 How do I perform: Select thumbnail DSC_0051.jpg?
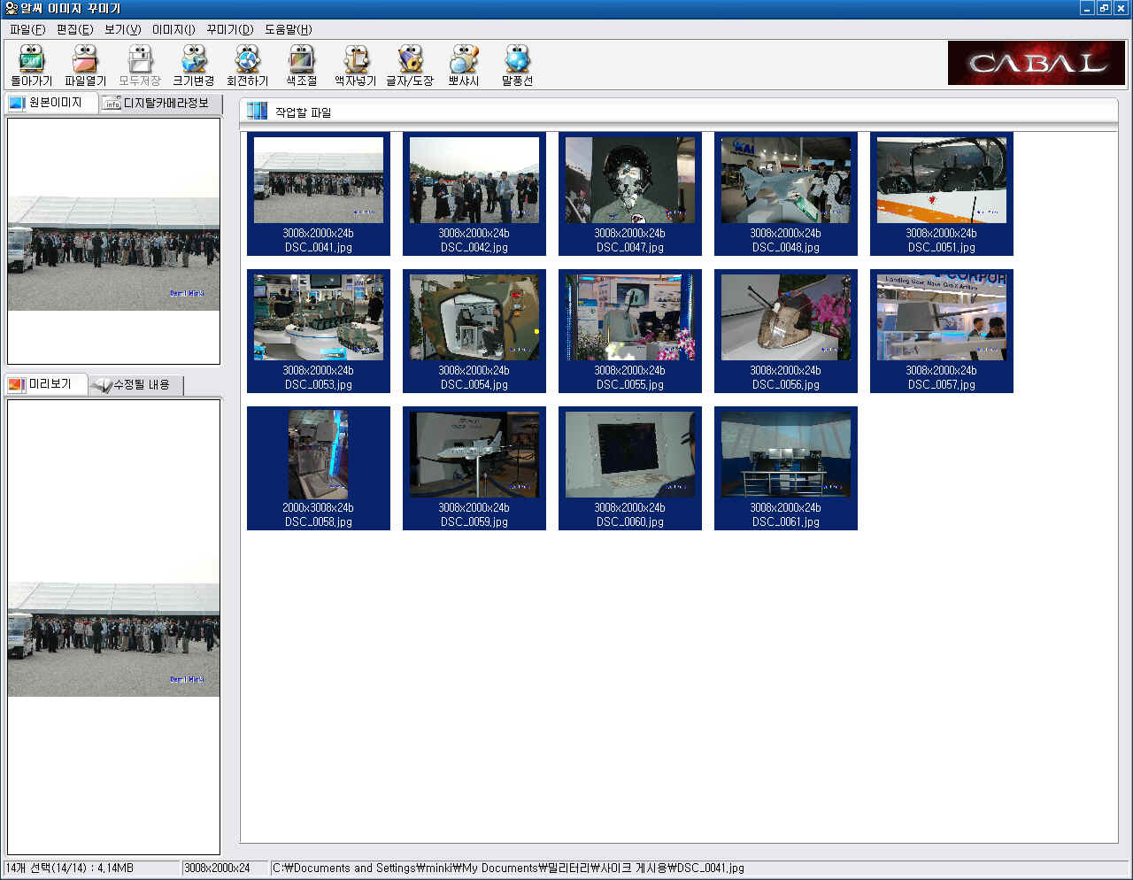click(942, 194)
